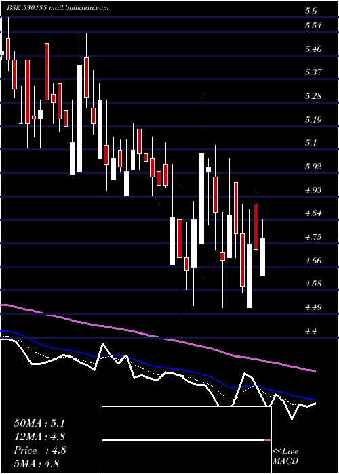Click the 5.37 price axis label
This screenshot has height=474, width=339.
point(313,72)
